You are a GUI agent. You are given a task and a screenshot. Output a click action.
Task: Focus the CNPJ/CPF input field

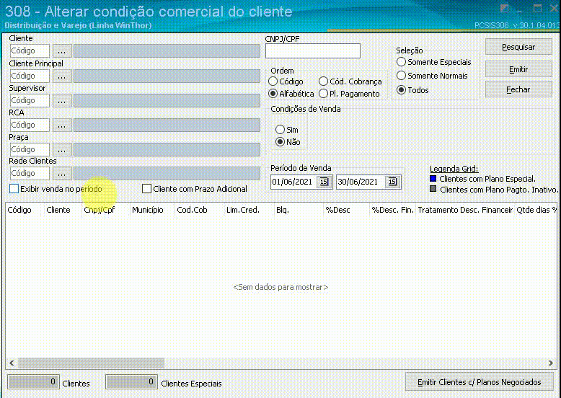point(313,50)
